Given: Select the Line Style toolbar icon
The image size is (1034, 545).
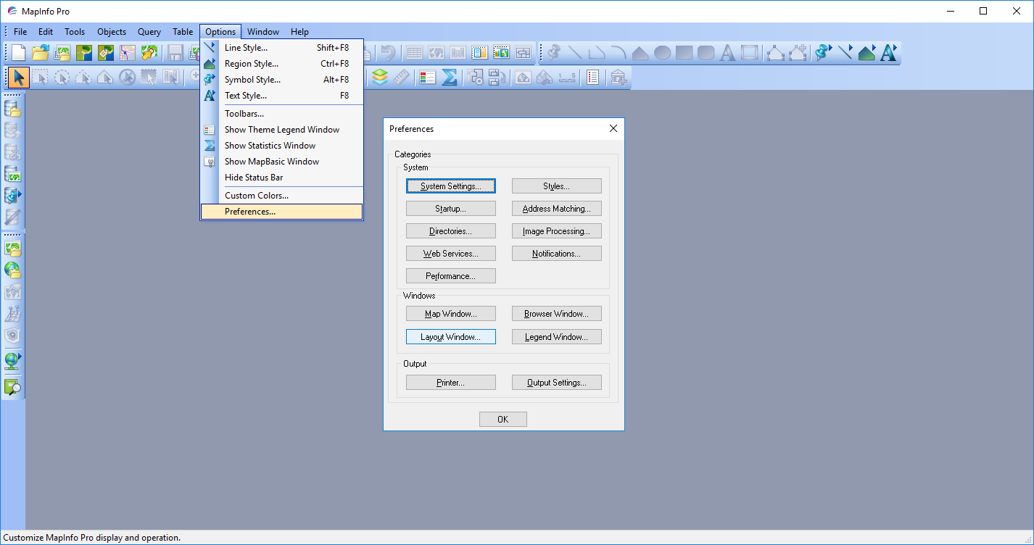Looking at the screenshot, I should pos(845,53).
